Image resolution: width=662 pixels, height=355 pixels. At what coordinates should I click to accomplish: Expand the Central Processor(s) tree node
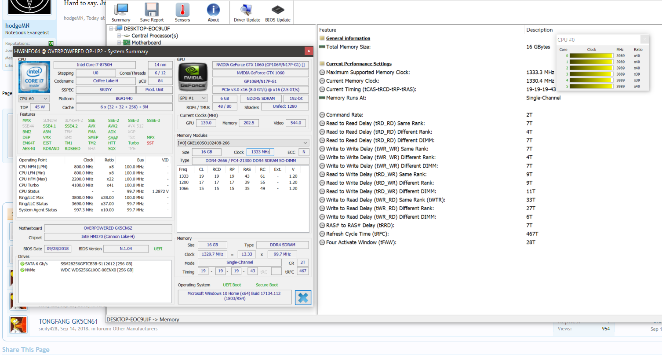[119, 36]
